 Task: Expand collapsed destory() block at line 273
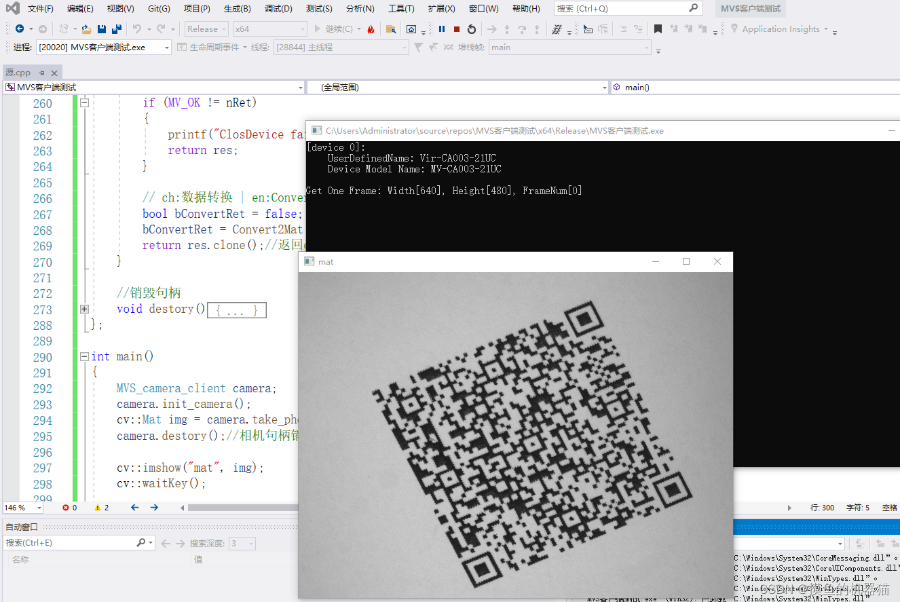84,309
